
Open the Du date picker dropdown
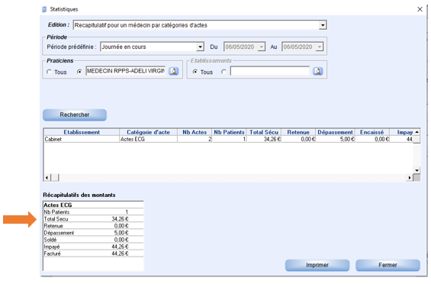pyautogui.click(x=262, y=47)
